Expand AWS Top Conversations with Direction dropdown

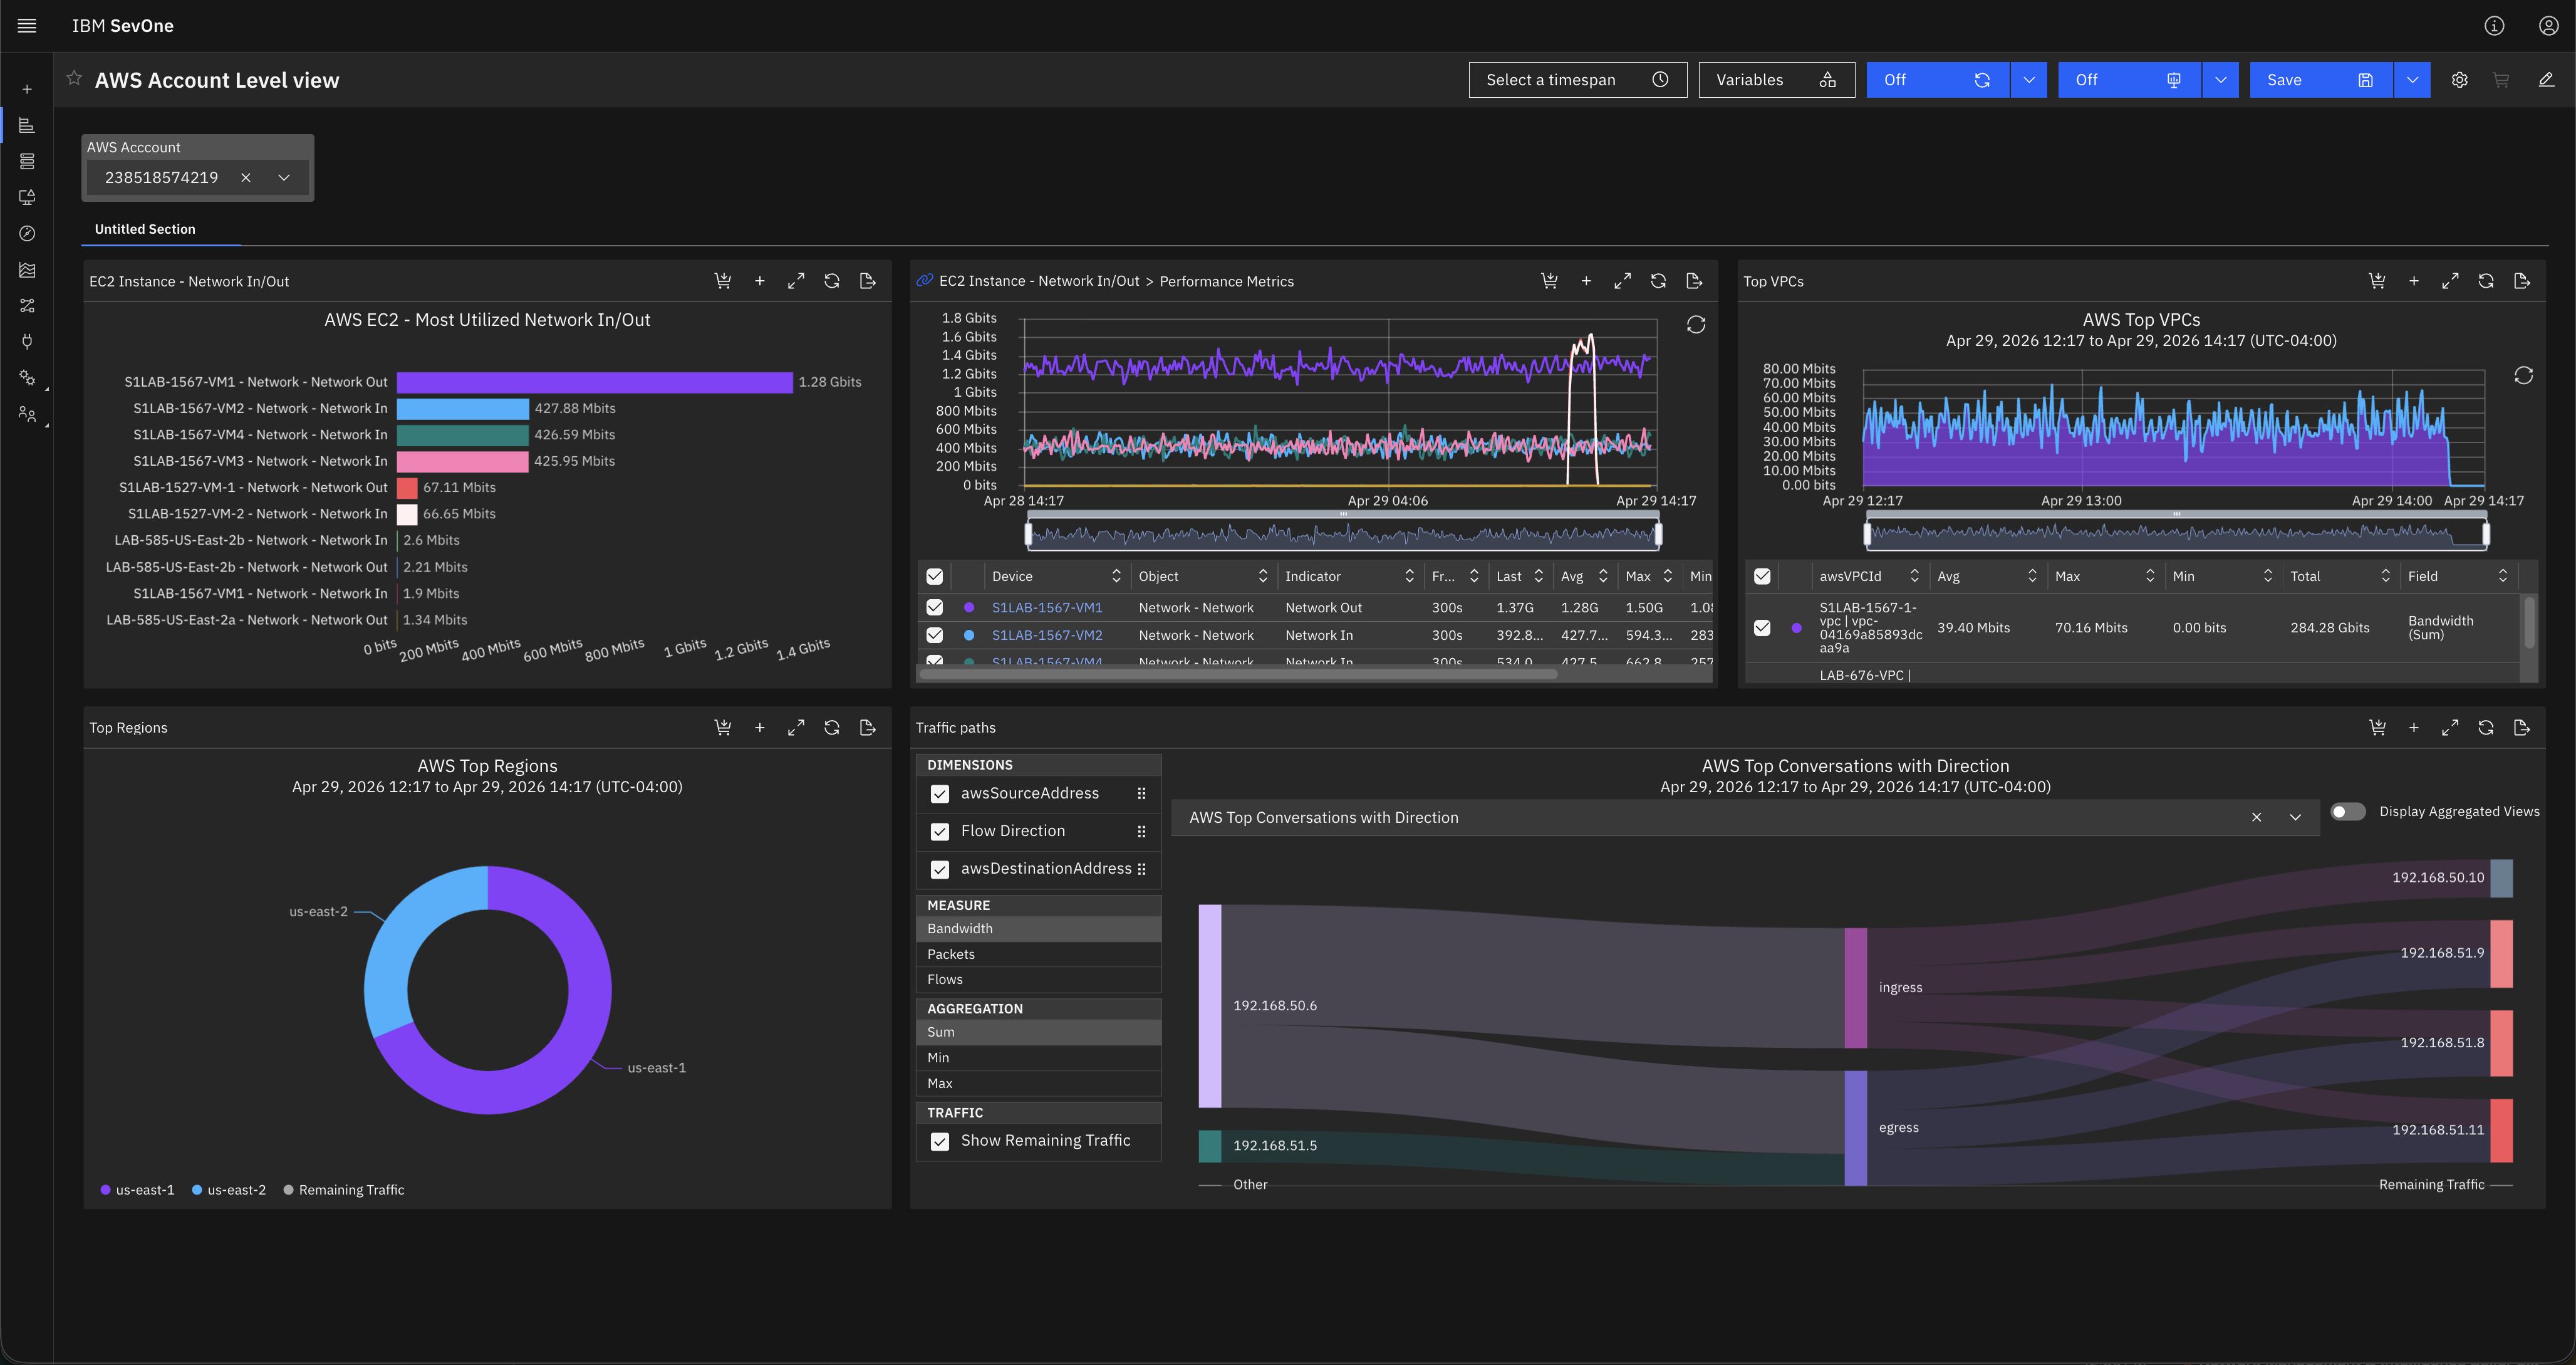pyautogui.click(x=2295, y=818)
